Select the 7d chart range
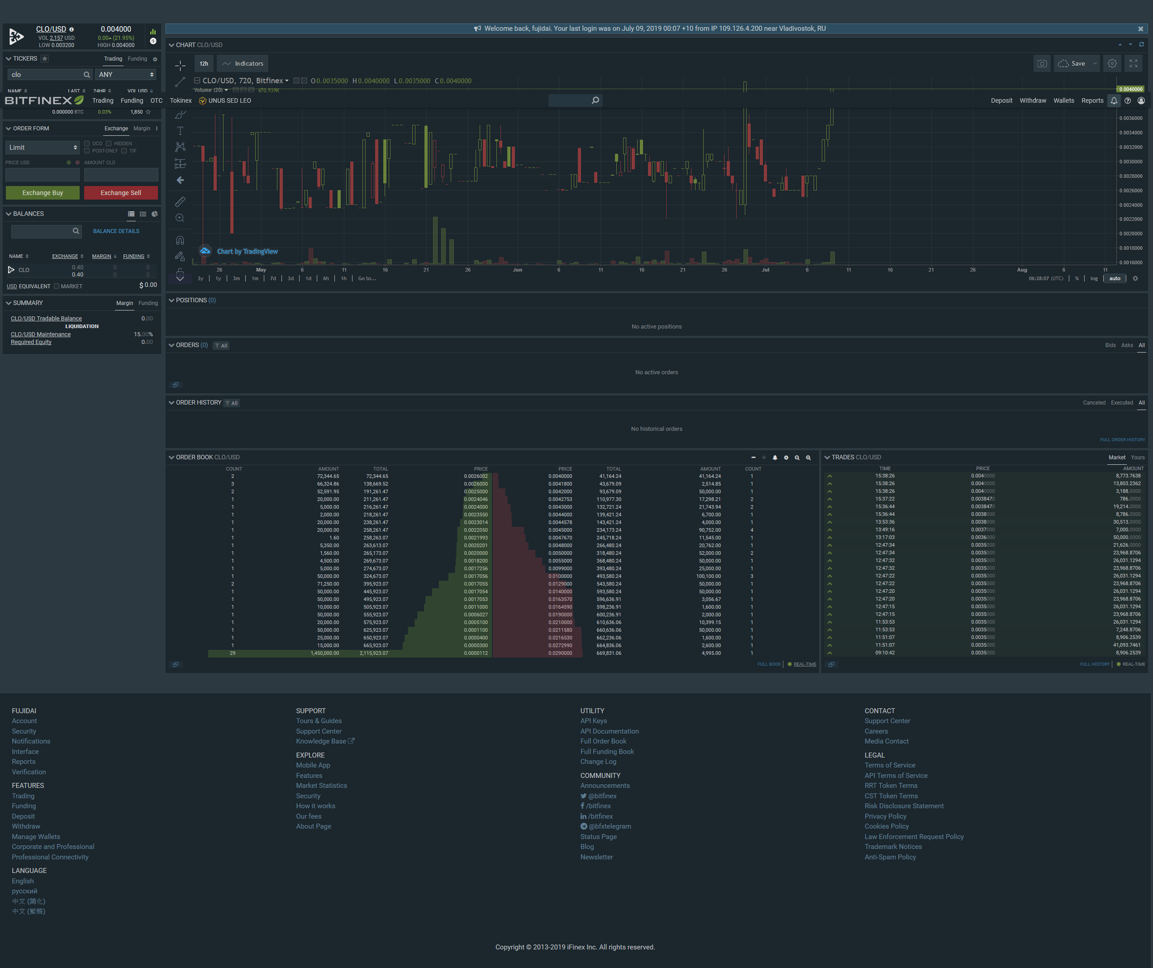This screenshot has width=1153, height=968. point(273,278)
